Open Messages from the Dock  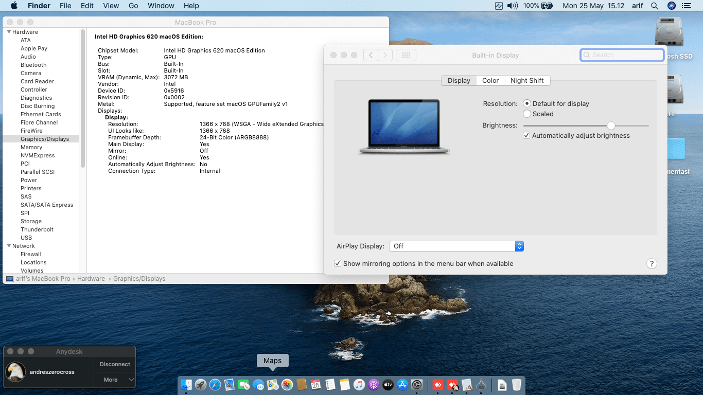pyautogui.click(x=258, y=385)
